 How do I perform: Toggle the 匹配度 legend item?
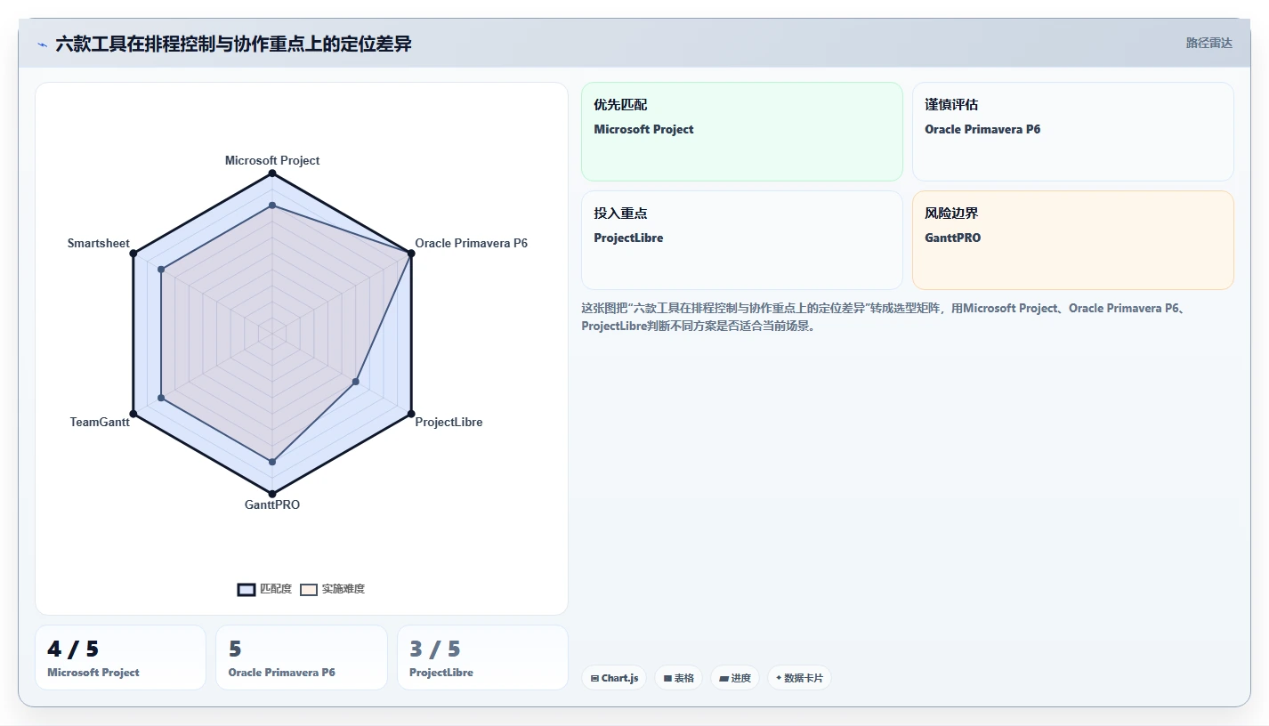(x=264, y=589)
